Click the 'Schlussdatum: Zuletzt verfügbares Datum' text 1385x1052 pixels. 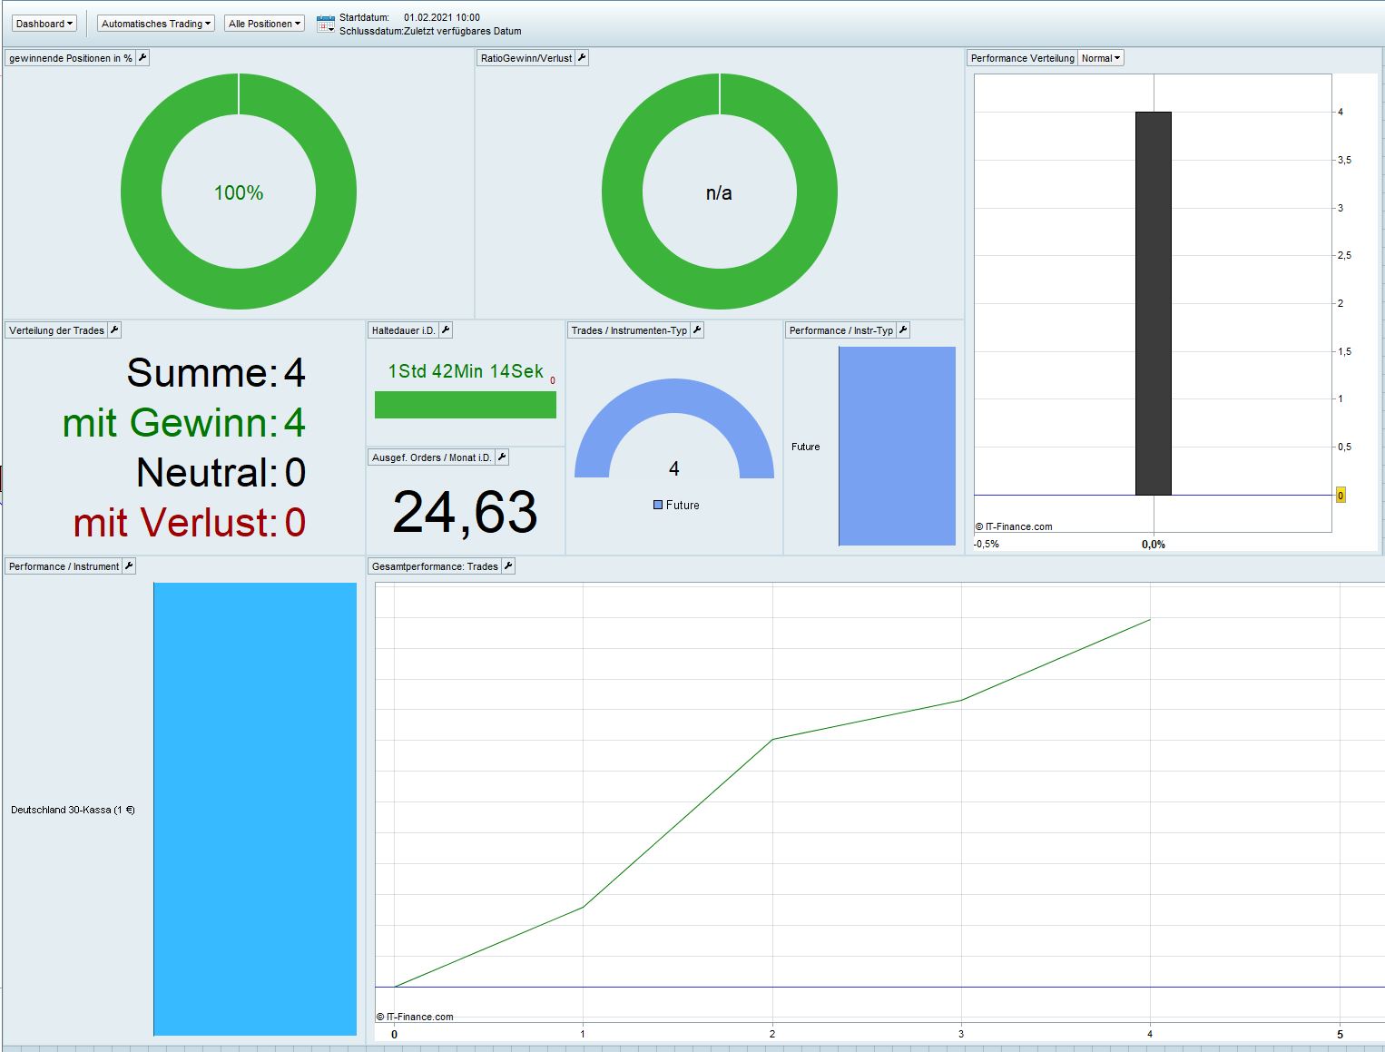tap(430, 31)
